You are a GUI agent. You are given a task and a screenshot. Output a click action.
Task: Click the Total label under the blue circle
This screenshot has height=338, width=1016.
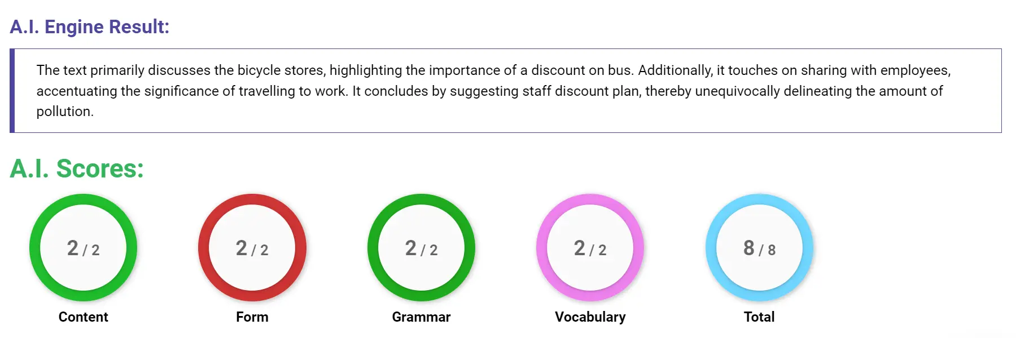759,317
